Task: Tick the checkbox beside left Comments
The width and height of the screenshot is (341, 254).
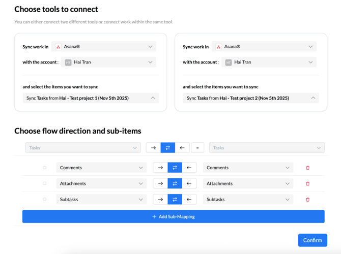Action: pyautogui.click(x=44, y=168)
